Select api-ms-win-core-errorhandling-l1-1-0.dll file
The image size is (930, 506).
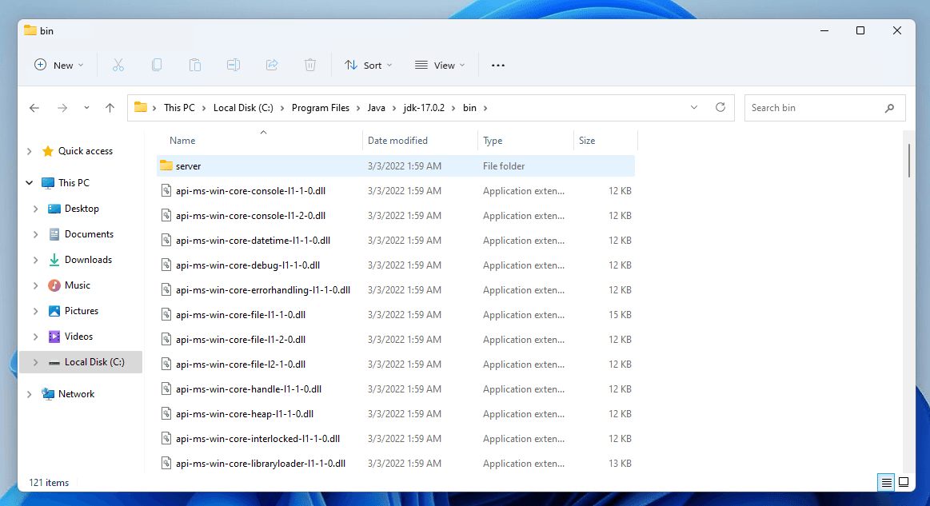396,290
